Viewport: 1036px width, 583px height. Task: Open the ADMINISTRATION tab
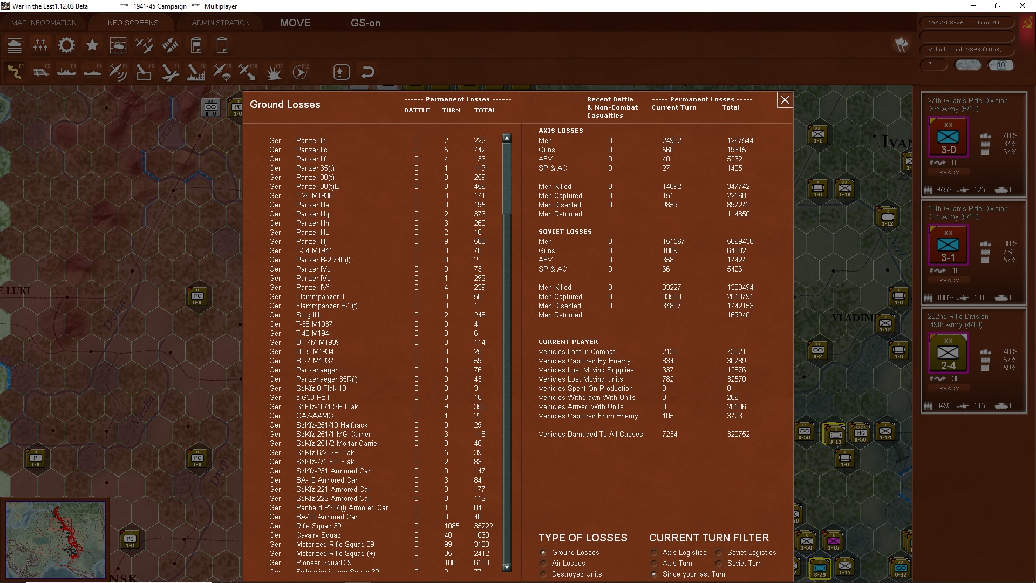coord(221,23)
